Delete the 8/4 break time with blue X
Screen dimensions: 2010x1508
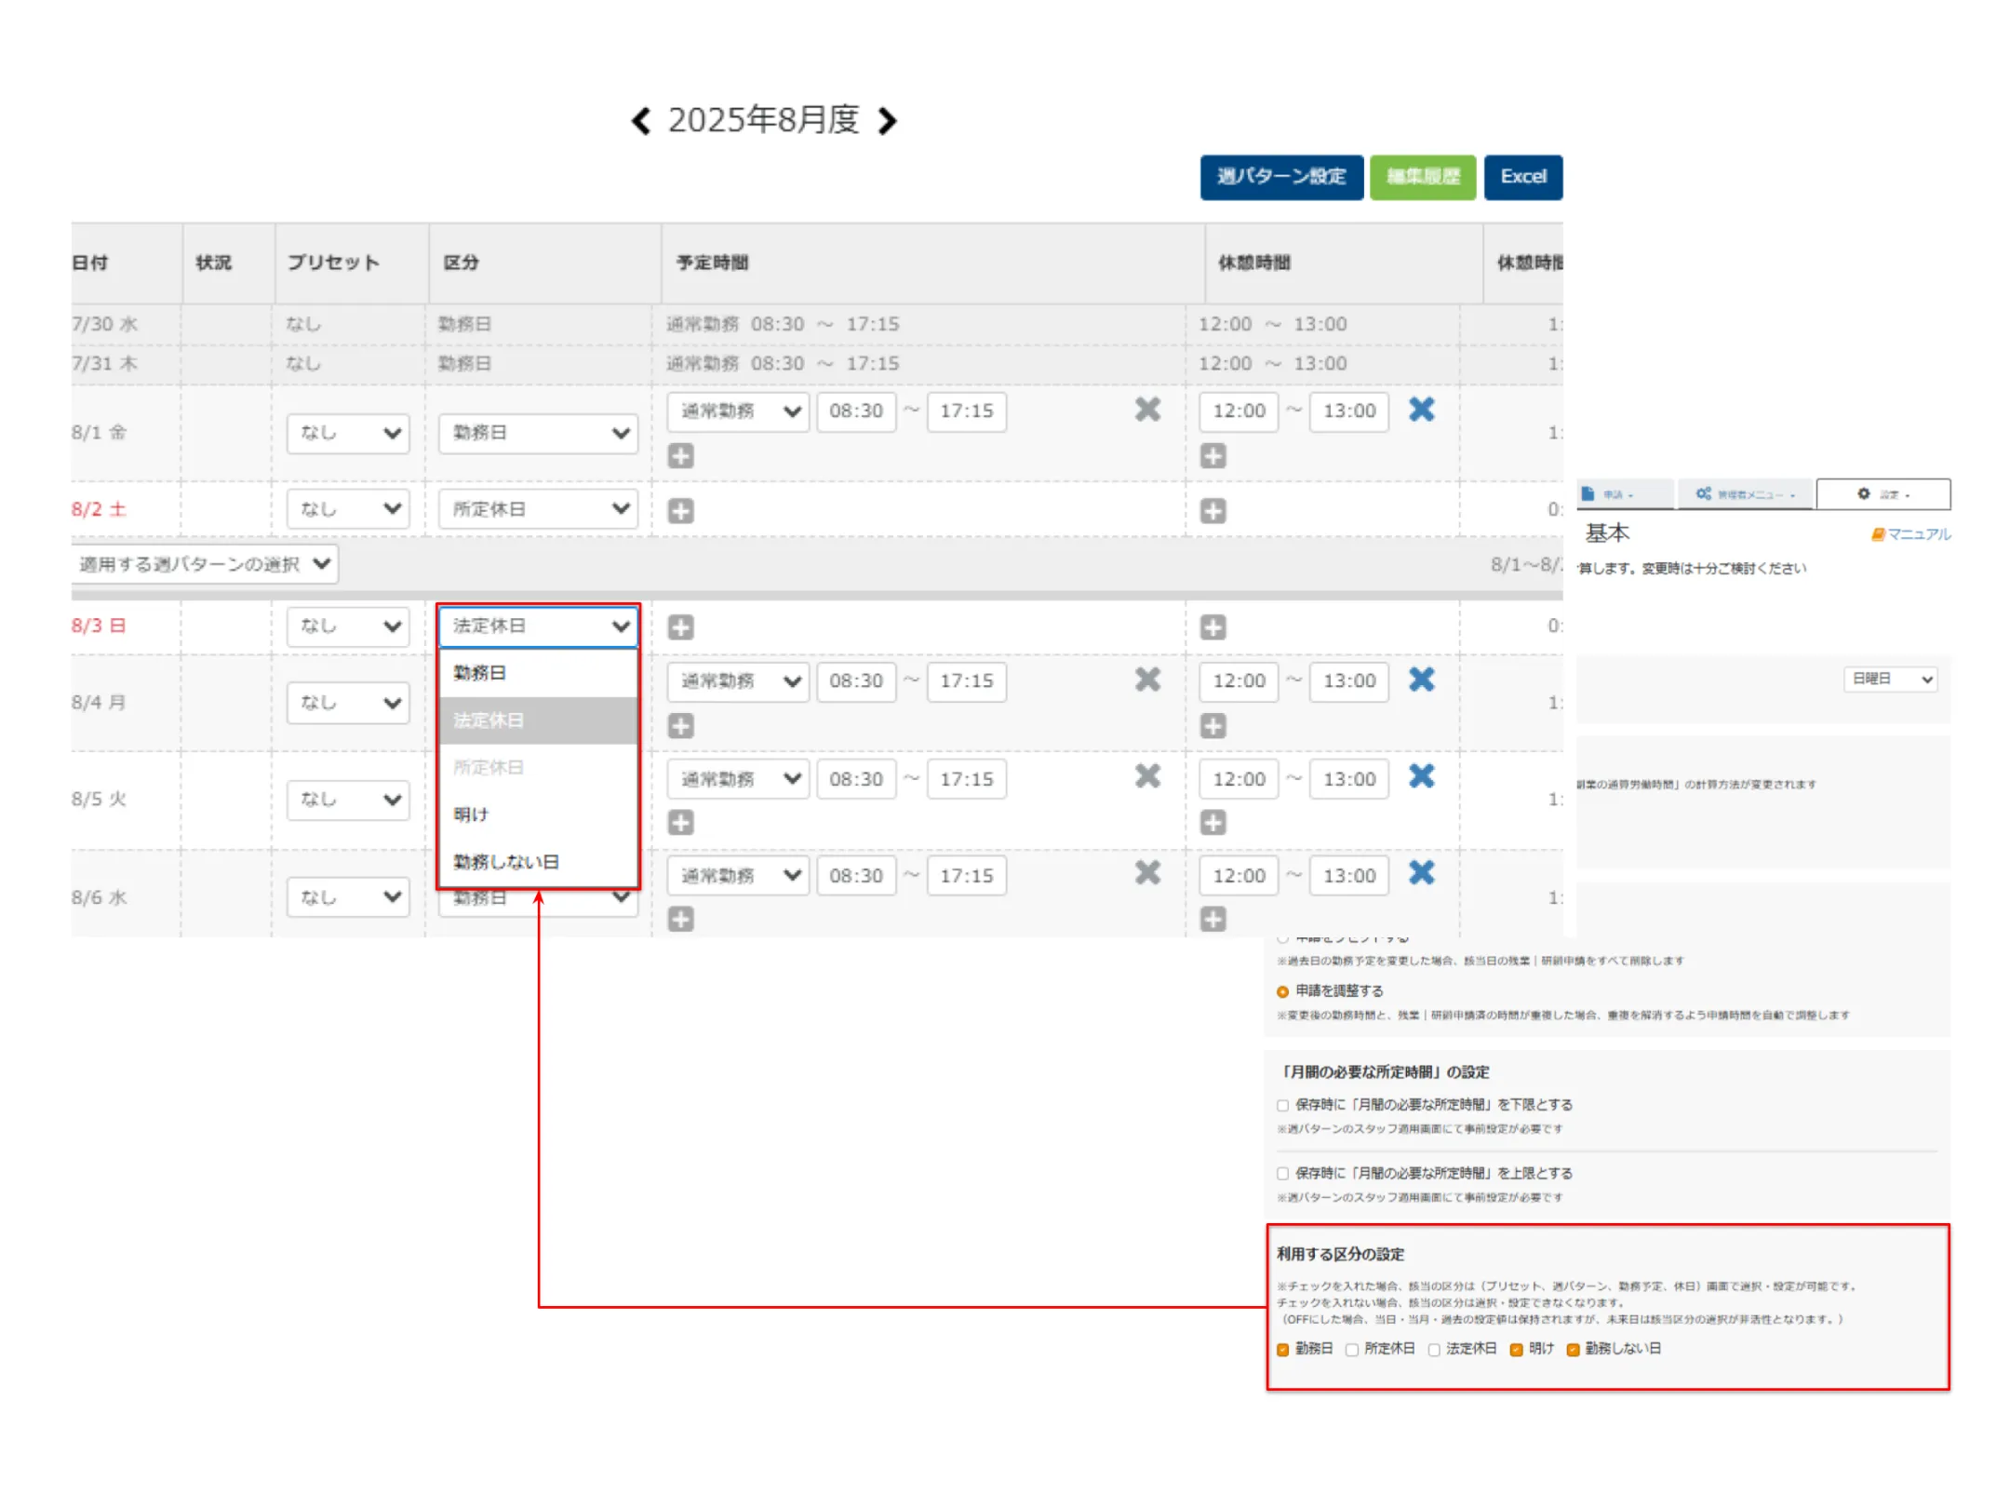point(1421,680)
